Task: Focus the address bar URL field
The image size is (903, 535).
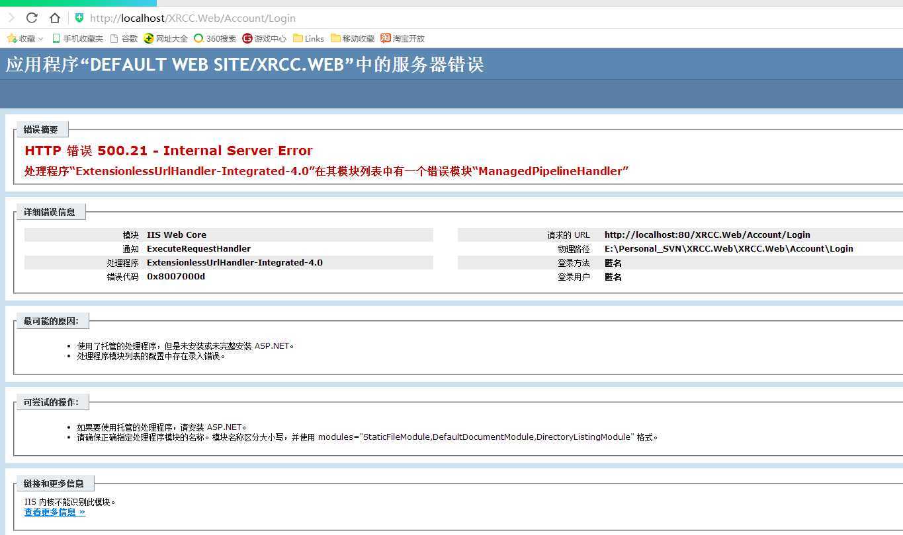Action: click(193, 18)
